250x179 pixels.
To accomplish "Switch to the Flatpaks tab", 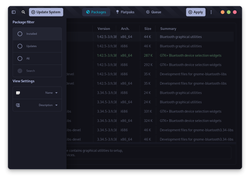I will [x=125, y=12].
